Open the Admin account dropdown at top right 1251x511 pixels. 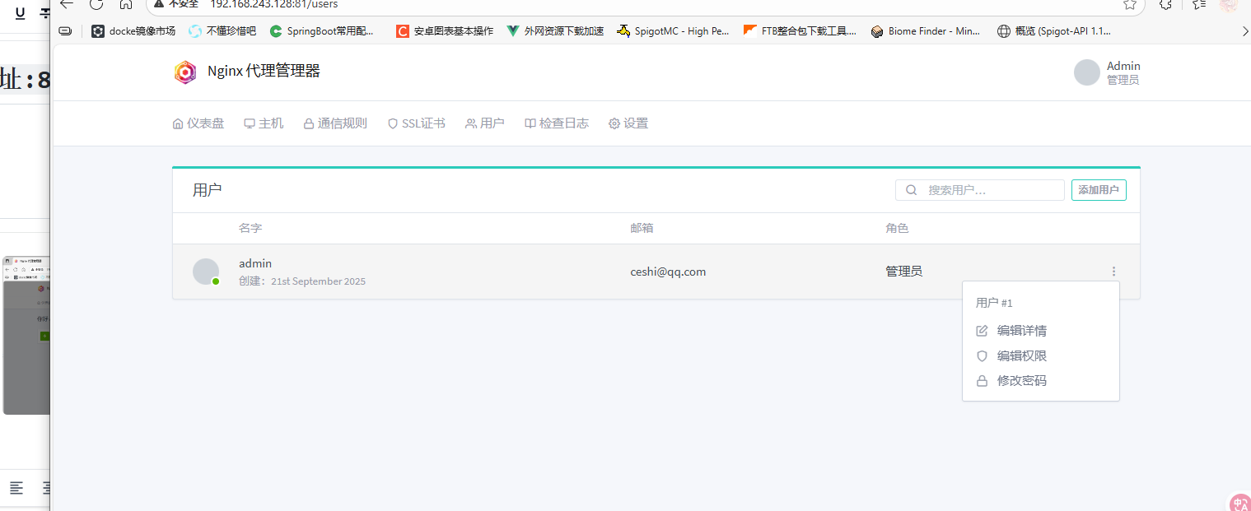point(1108,72)
